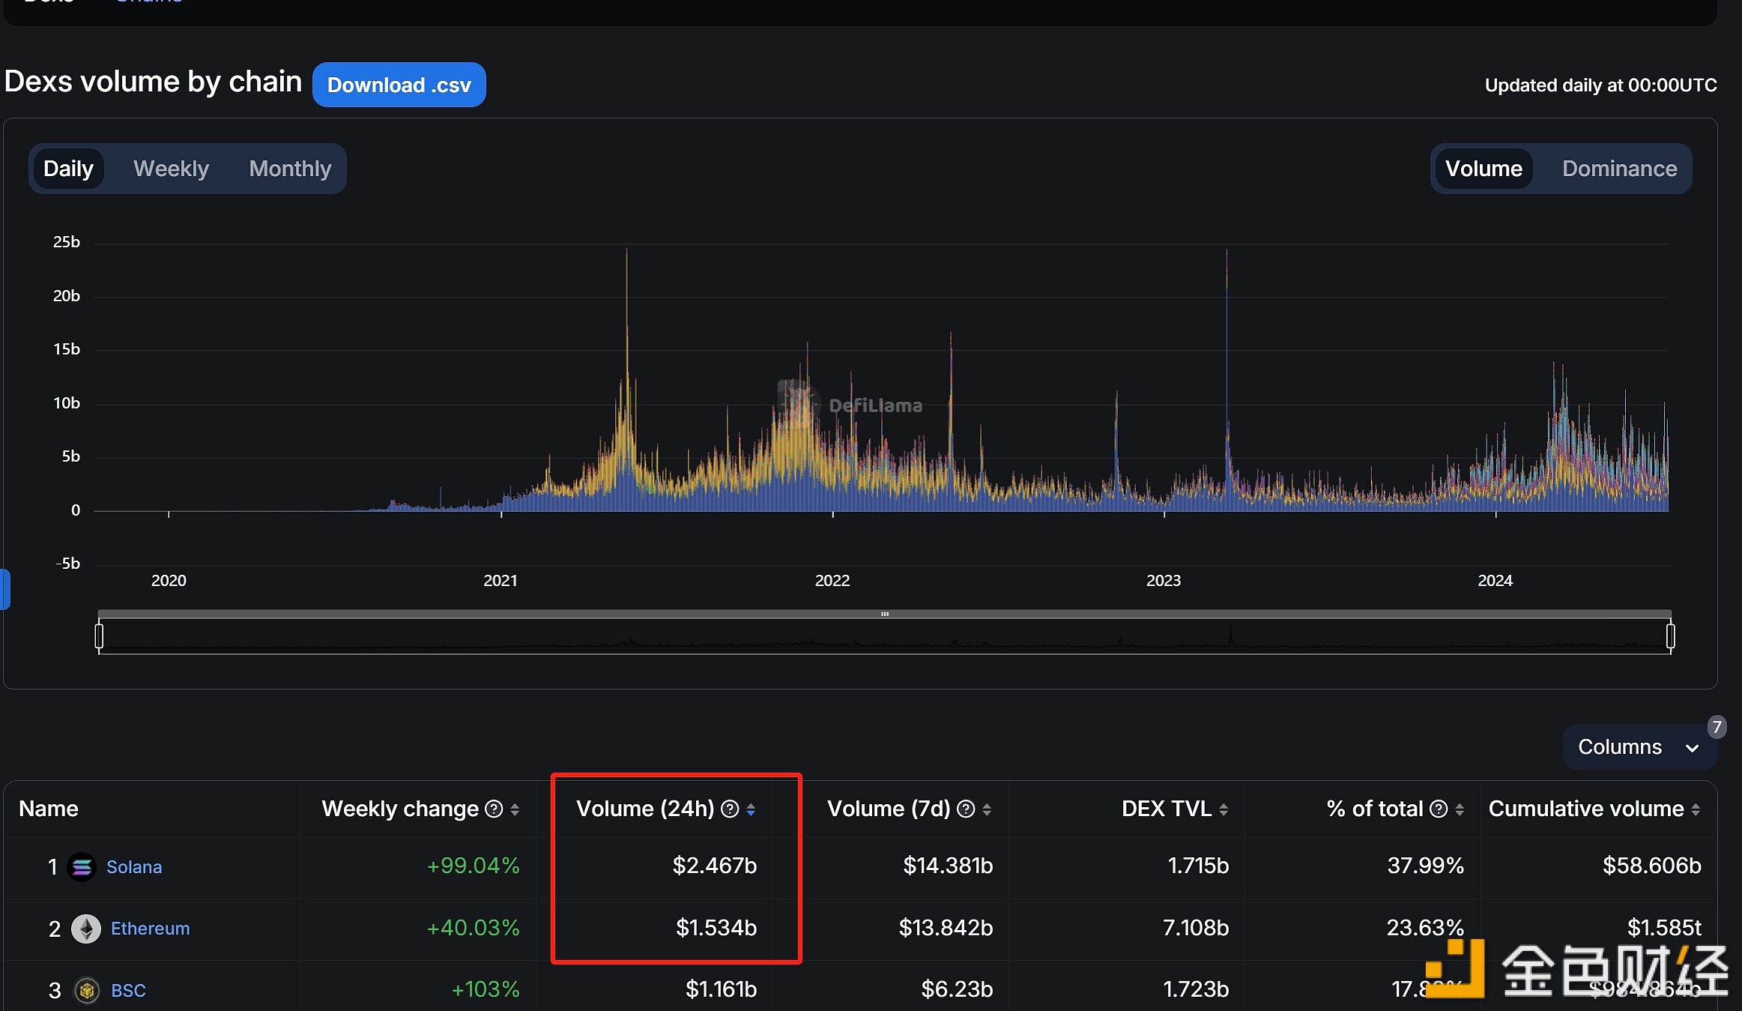
Task: Sort table by Volume (7d) arrows
Action: pyautogui.click(x=987, y=809)
